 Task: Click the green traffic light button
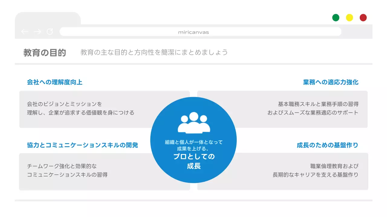(336, 17)
